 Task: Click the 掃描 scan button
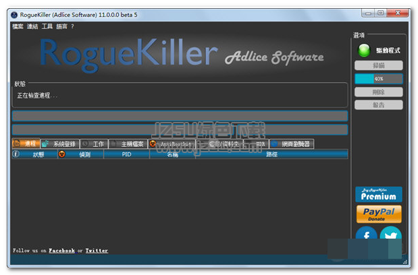pyautogui.click(x=379, y=65)
